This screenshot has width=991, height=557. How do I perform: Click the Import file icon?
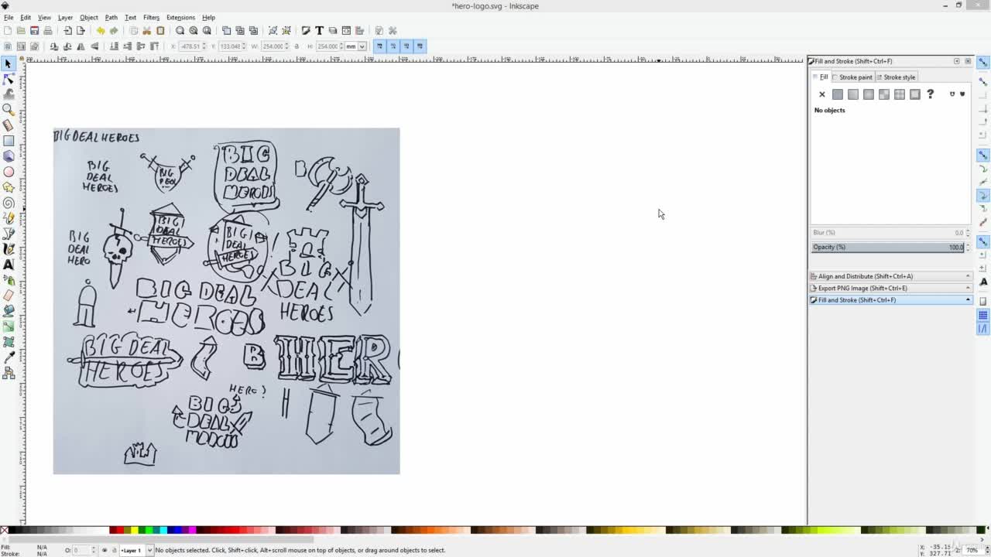click(x=67, y=30)
